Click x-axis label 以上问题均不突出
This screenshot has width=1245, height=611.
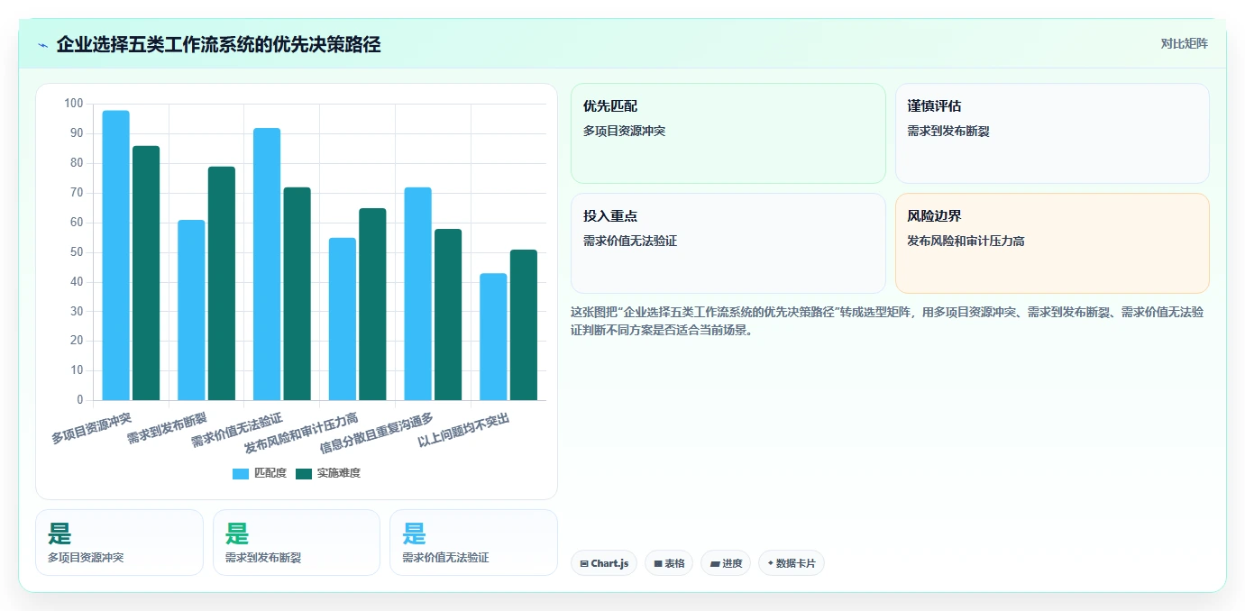pos(463,431)
